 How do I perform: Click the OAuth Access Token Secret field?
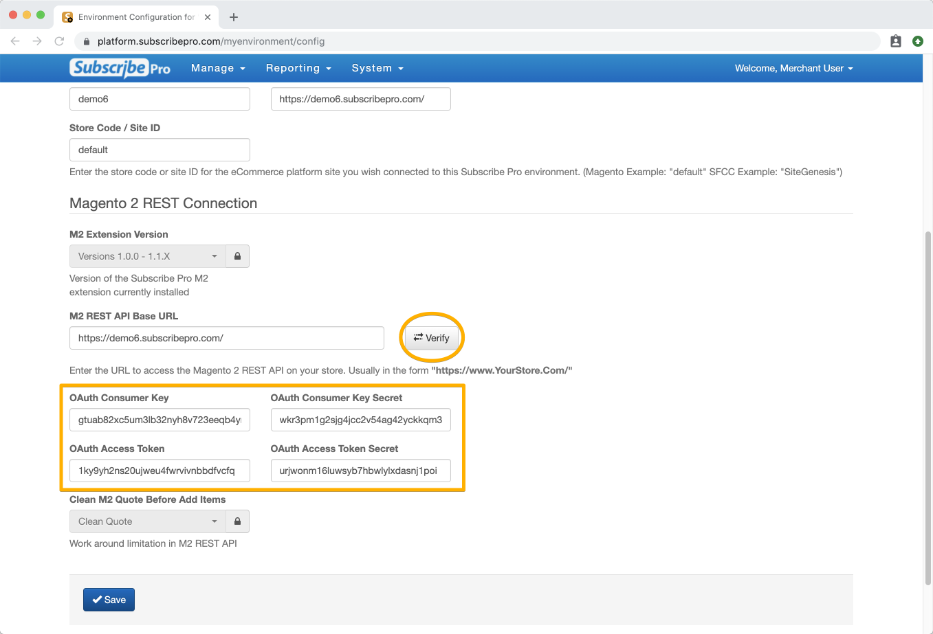(x=361, y=471)
